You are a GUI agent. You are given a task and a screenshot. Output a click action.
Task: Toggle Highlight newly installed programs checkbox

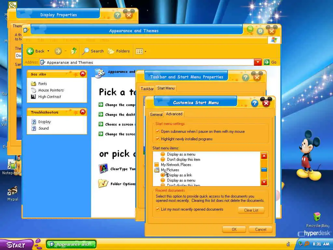(x=158, y=139)
